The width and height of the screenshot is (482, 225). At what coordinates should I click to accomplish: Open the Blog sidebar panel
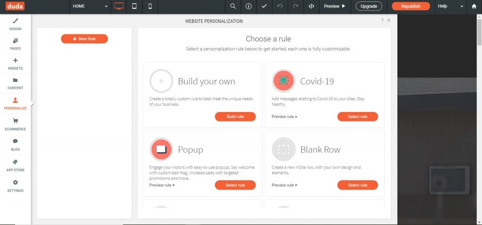16,145
